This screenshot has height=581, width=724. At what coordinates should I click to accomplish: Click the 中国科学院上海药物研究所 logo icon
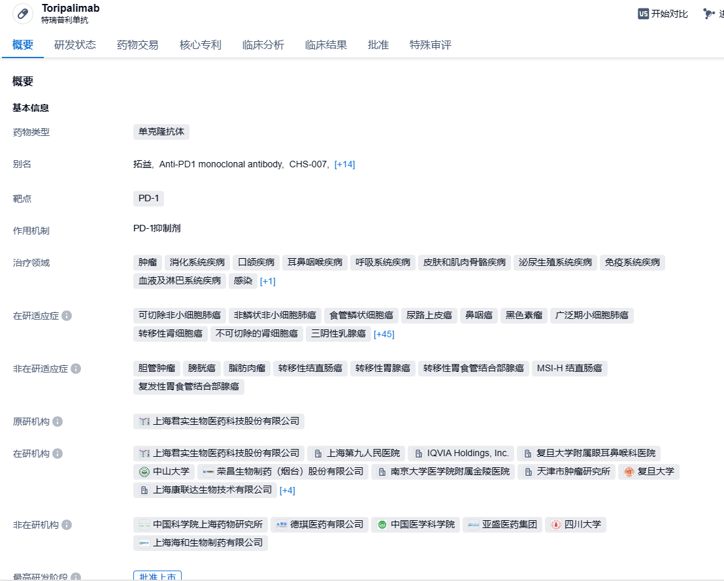[x=144, y=525]
